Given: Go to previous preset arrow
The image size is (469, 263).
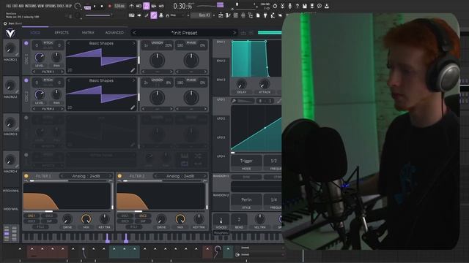Looking at the screenshot, I should pos(134,33).
